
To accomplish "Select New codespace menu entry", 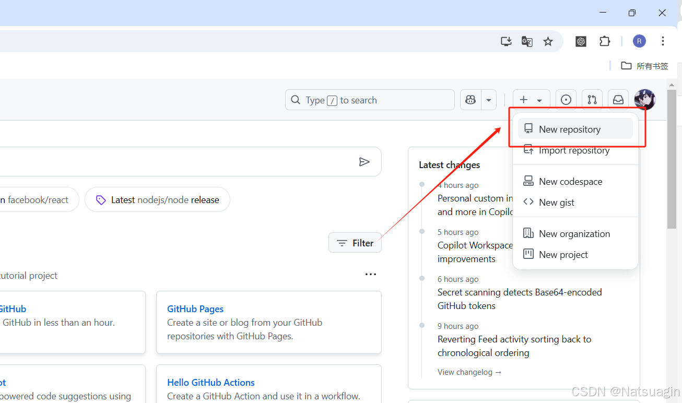I will (570, 182).
